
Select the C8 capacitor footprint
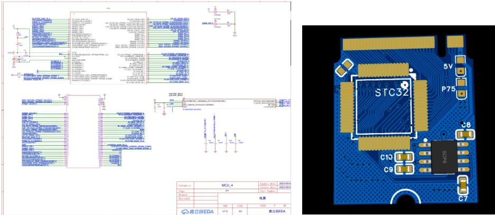click(465, 135)
